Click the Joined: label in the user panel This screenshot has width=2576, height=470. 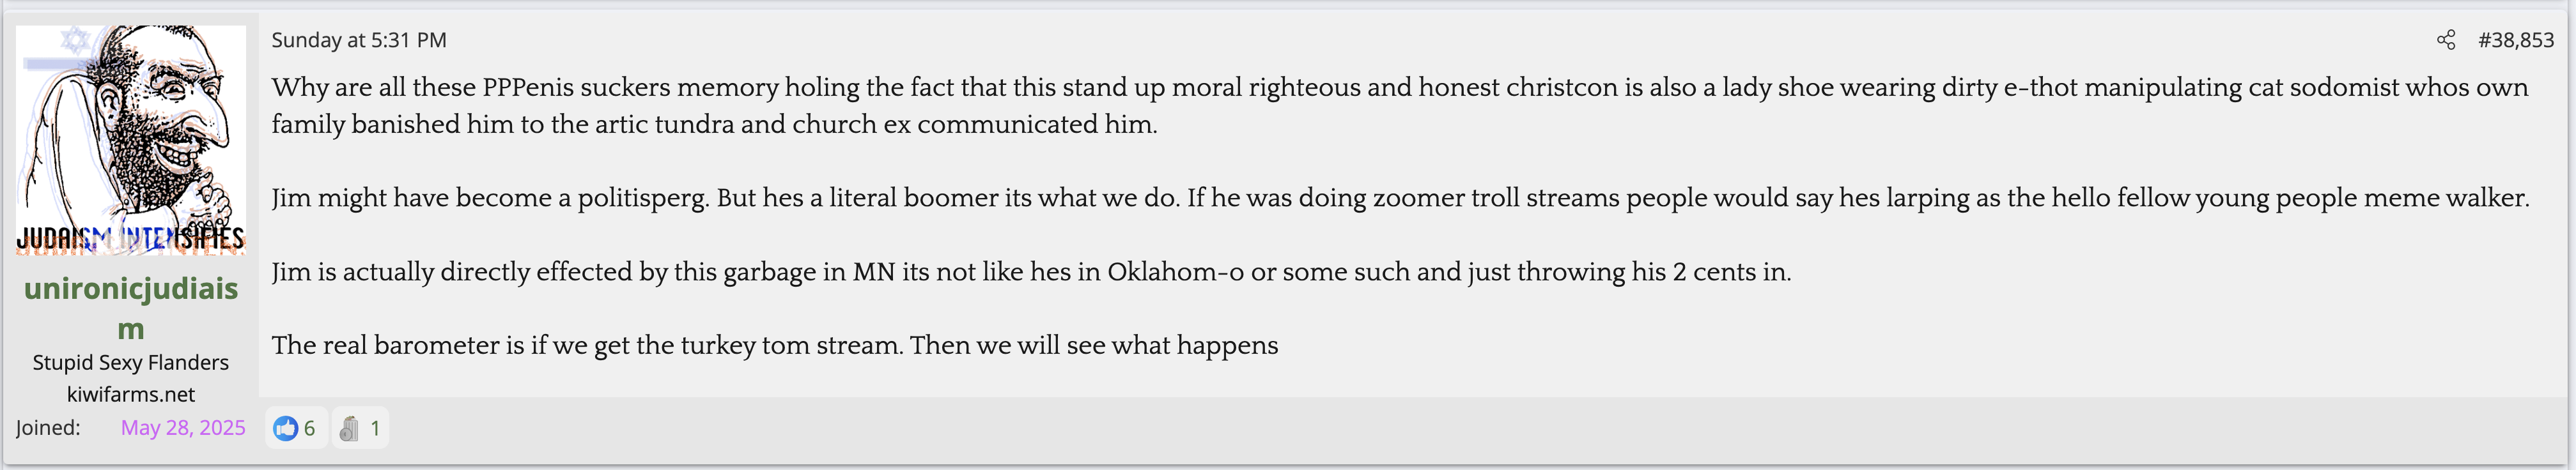coord(48,428)
